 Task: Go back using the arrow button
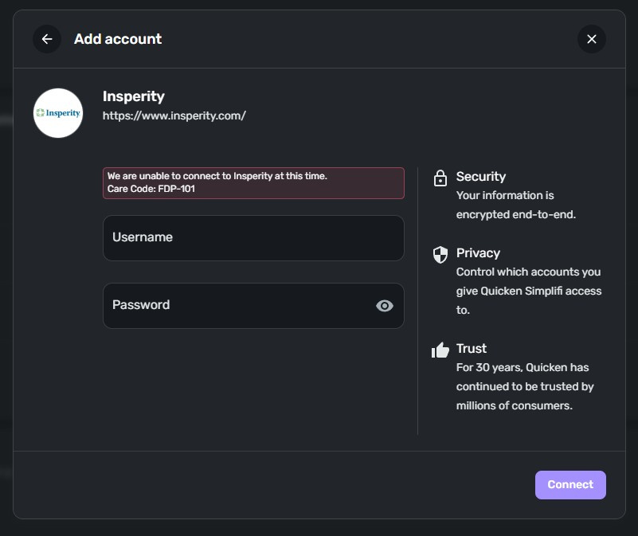pyautogui.click(x=47, y=39)
